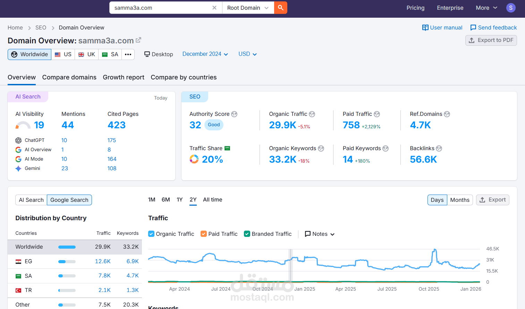
Task: Click the Traffic Share donut chart icon
Action: point(194,159)
